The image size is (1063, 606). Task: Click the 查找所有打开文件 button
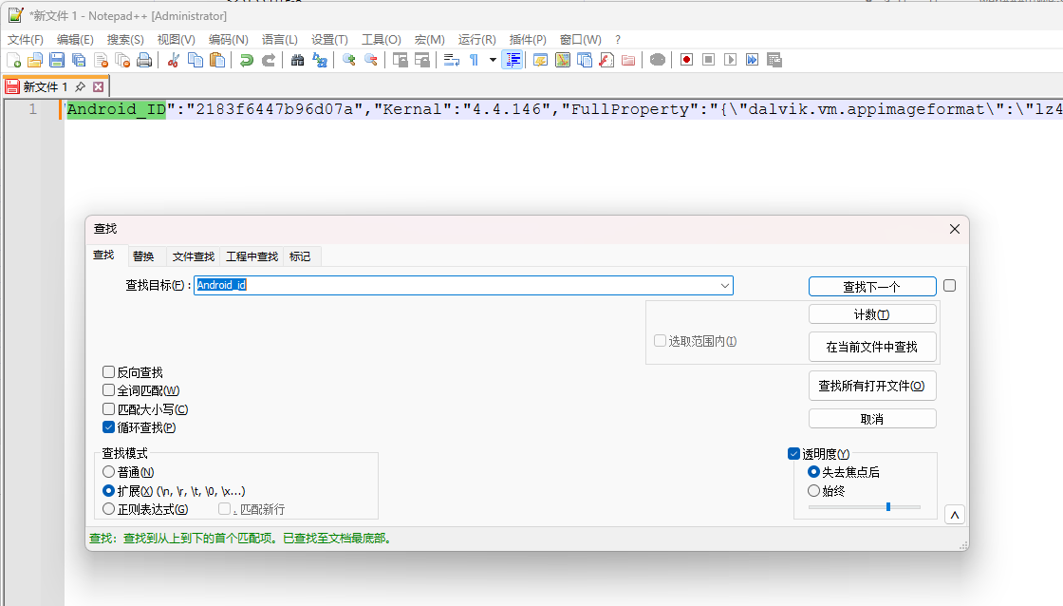tap(872, 386)
